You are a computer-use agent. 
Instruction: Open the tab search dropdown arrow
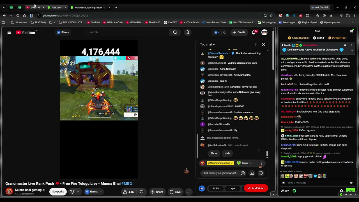pyautogui.click(x=4, y=8)
